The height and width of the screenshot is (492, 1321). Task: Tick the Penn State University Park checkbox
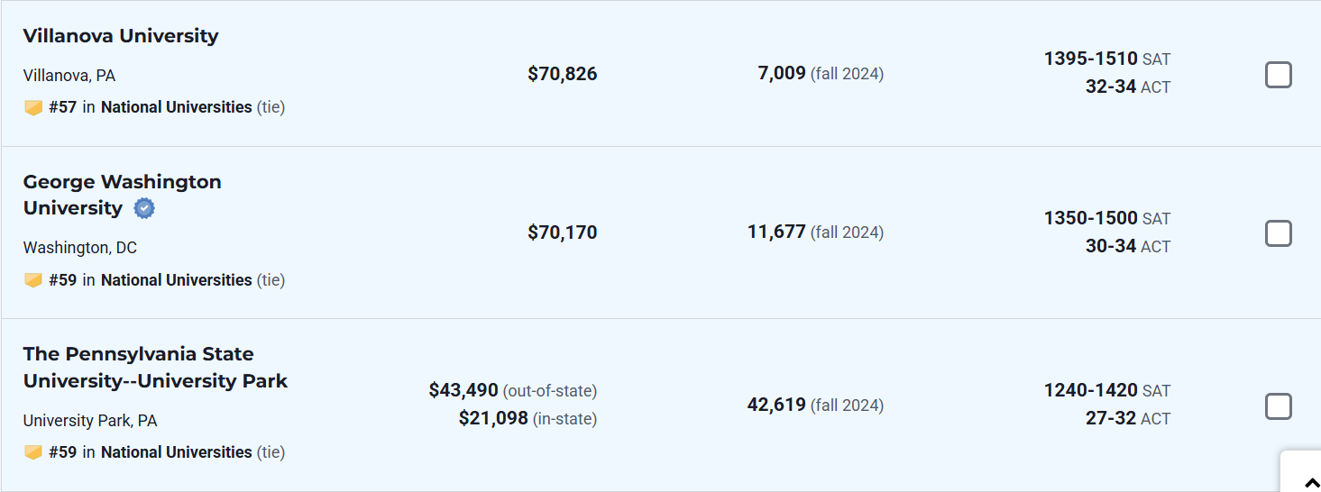(1278, 406)
